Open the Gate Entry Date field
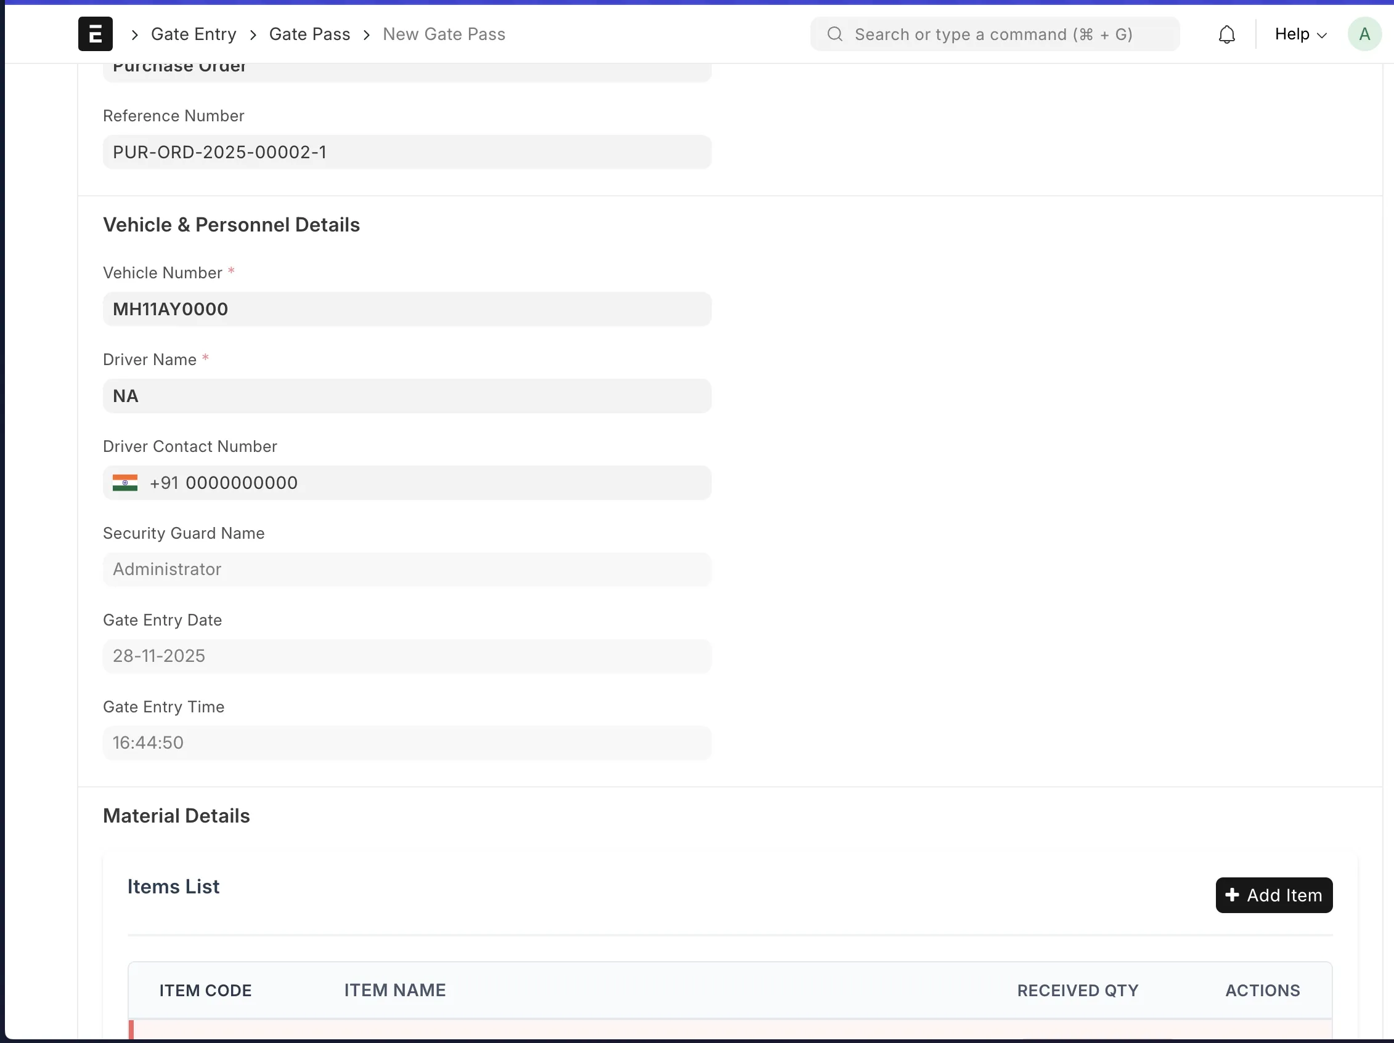The width and height of the screenshot is (1394, 1043). click(407, 656)
